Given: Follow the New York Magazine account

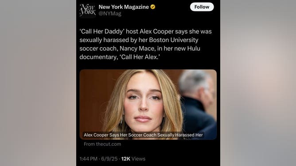Looking at the screenshot, I should coord(202,7).
